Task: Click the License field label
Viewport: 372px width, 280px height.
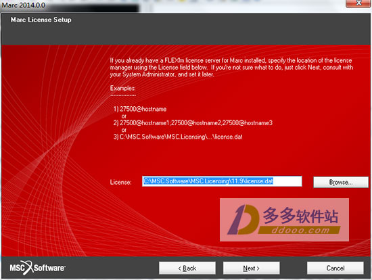Action: [x=120, y=182]
